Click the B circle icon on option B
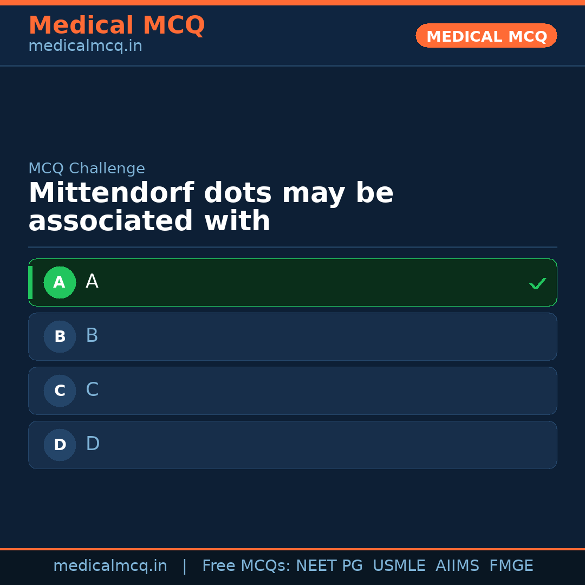This screenshot has height=585, width=585. (60, 336)
